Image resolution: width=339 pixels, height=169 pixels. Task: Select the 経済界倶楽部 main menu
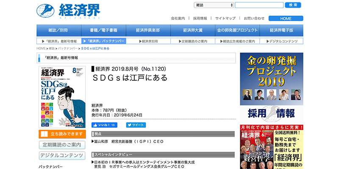[148, 30]
